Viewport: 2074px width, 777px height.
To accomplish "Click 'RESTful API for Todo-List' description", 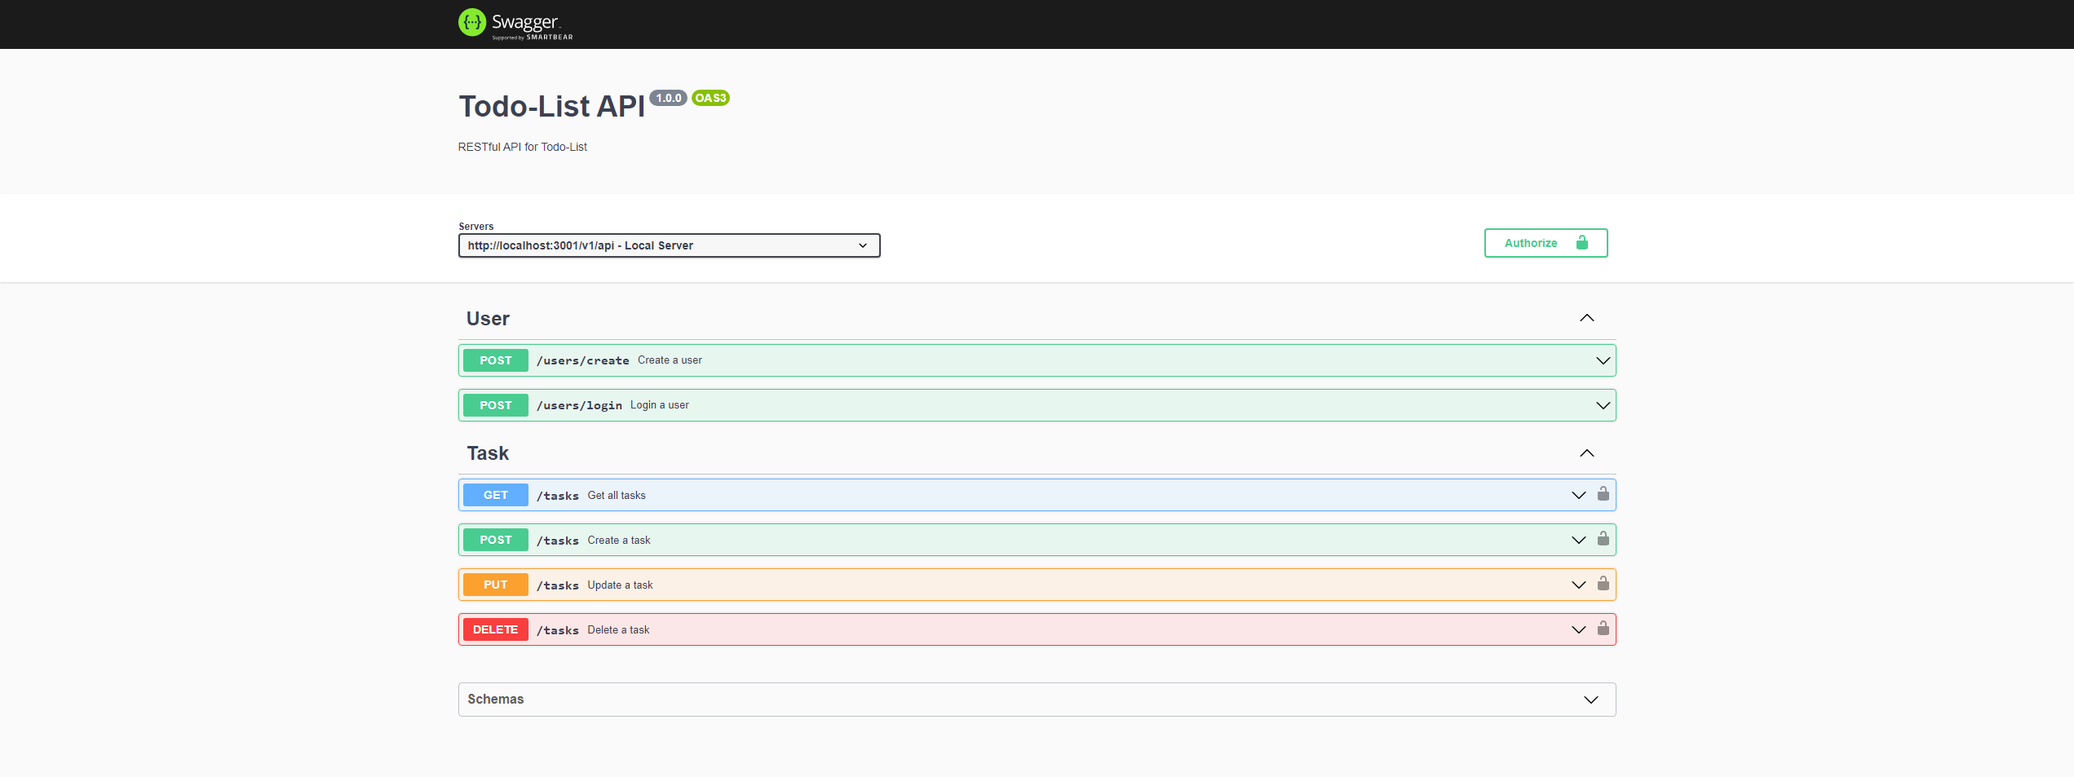I will pyautogui.click(x=523, y=147).
